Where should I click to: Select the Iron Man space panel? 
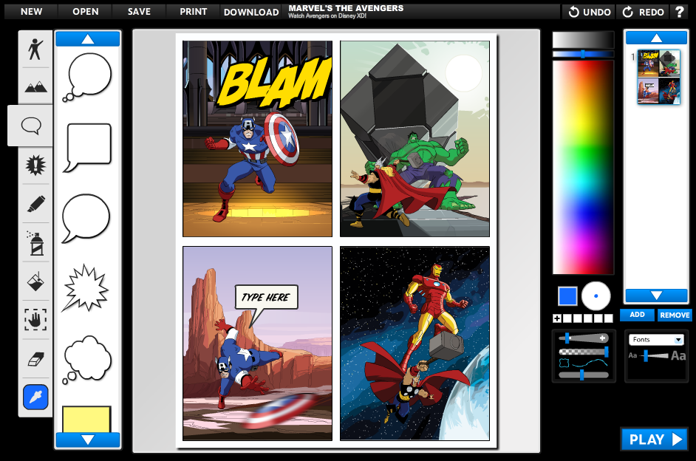(414, 344)
